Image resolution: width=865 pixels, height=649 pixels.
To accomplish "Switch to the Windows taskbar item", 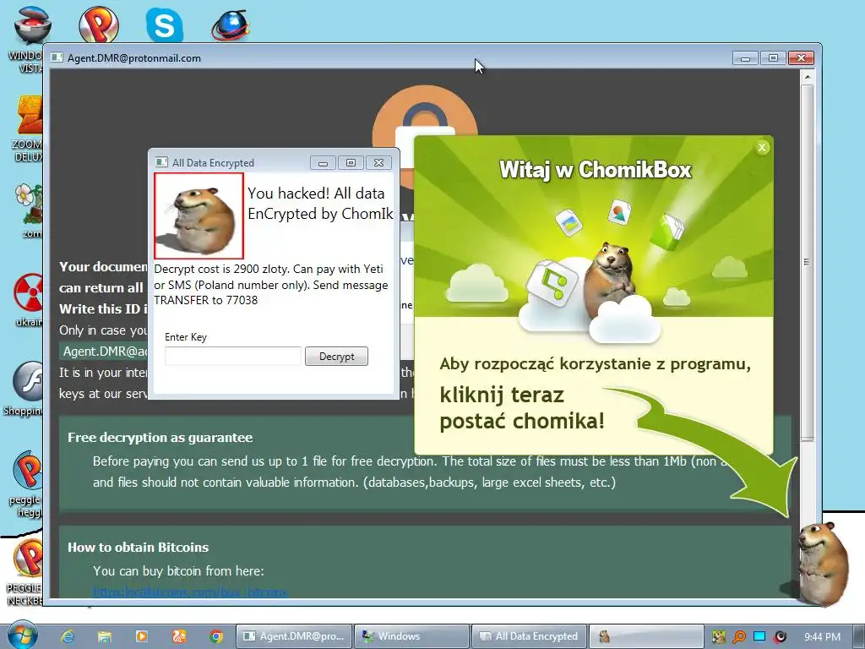I will [411, 636].
